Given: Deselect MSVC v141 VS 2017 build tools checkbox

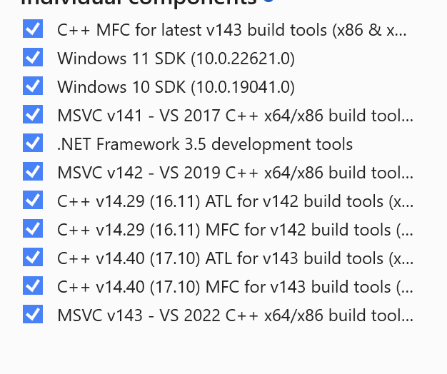Looking at the screenshot, I should click(33, 115).
